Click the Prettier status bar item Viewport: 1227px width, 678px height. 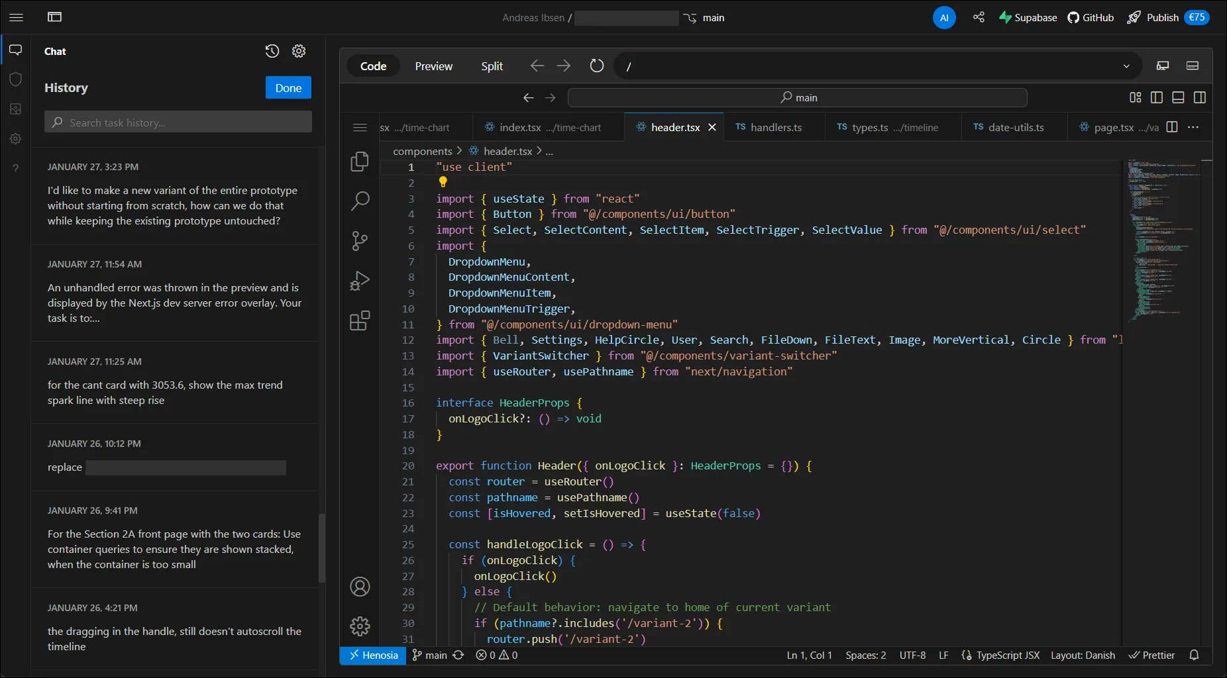[1151, 655]
